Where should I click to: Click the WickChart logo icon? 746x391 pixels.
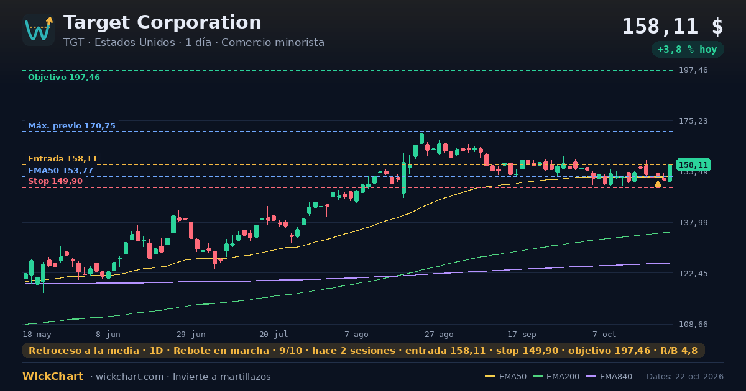(x=39, y=30)
